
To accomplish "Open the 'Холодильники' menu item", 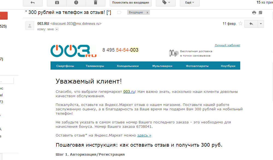I will [128, 66].
